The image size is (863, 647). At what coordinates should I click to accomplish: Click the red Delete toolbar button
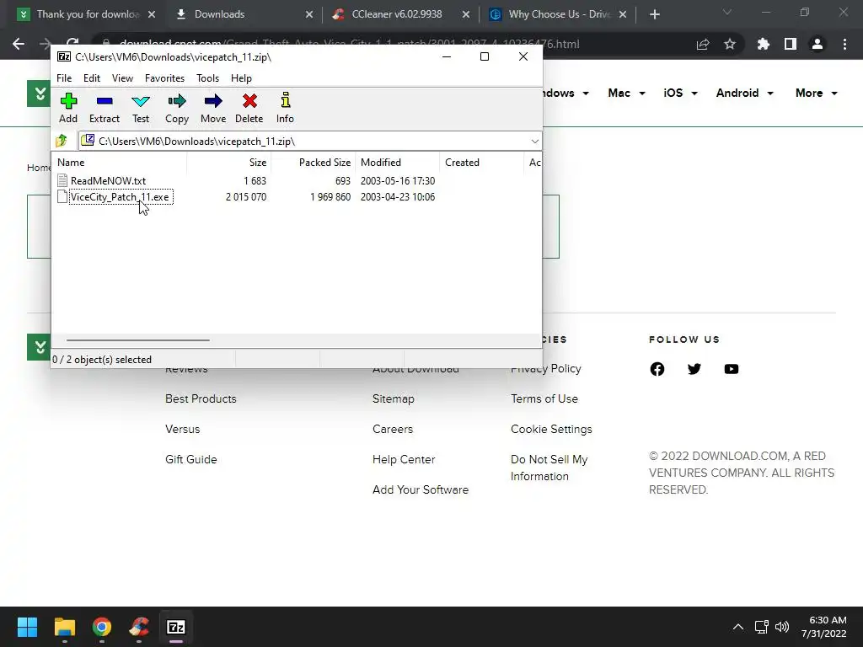(x=249, y=109)
